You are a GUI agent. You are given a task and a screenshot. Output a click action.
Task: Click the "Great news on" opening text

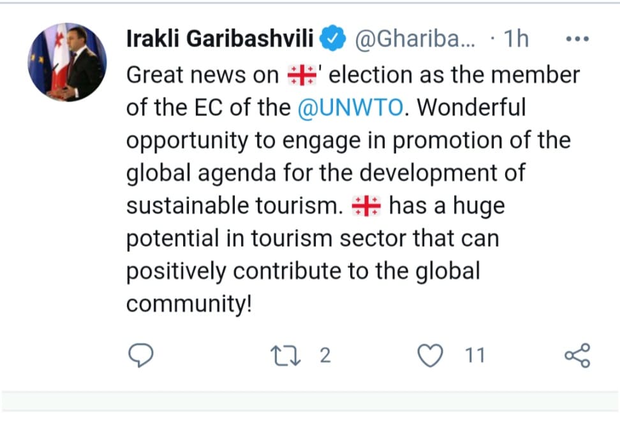202,76
